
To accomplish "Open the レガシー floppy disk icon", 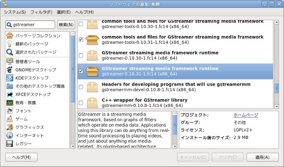I will (9, 144).
